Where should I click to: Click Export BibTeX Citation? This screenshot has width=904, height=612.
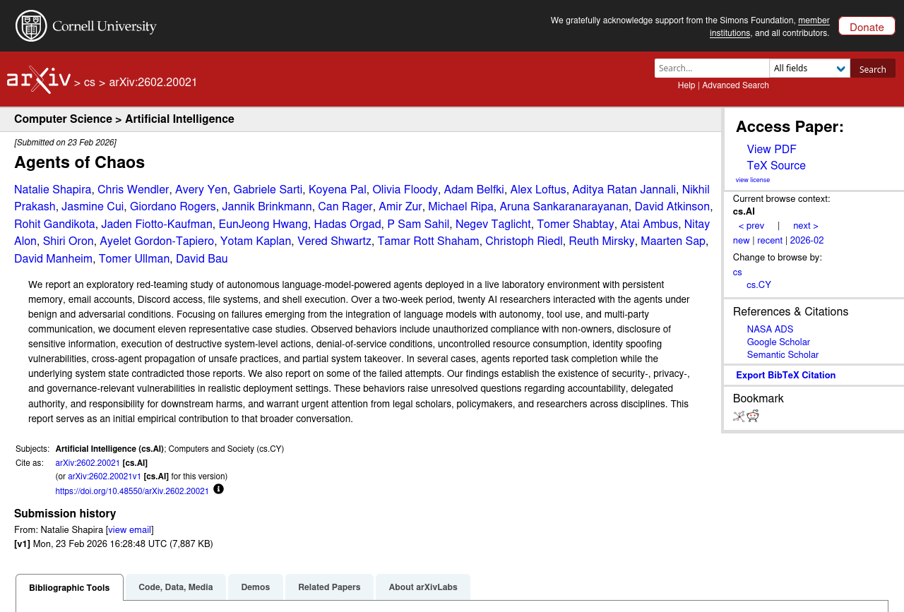785,376
